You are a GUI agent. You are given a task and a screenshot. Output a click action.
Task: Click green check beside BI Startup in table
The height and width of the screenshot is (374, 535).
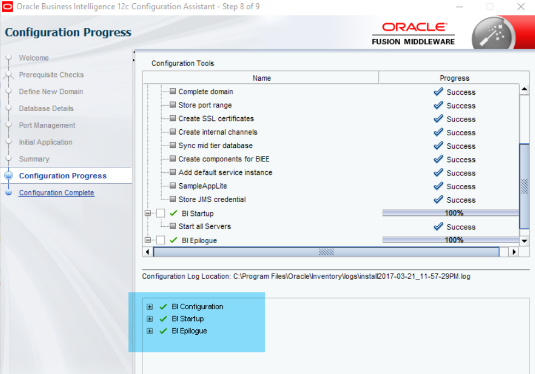tap(174, 213)
